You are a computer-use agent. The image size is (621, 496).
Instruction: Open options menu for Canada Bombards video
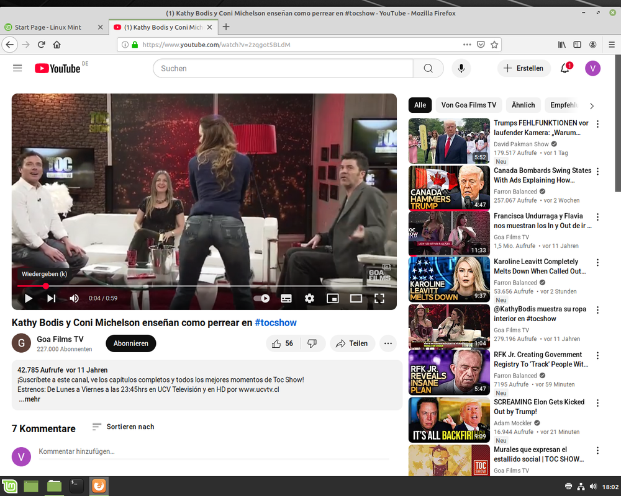(597, 171)
